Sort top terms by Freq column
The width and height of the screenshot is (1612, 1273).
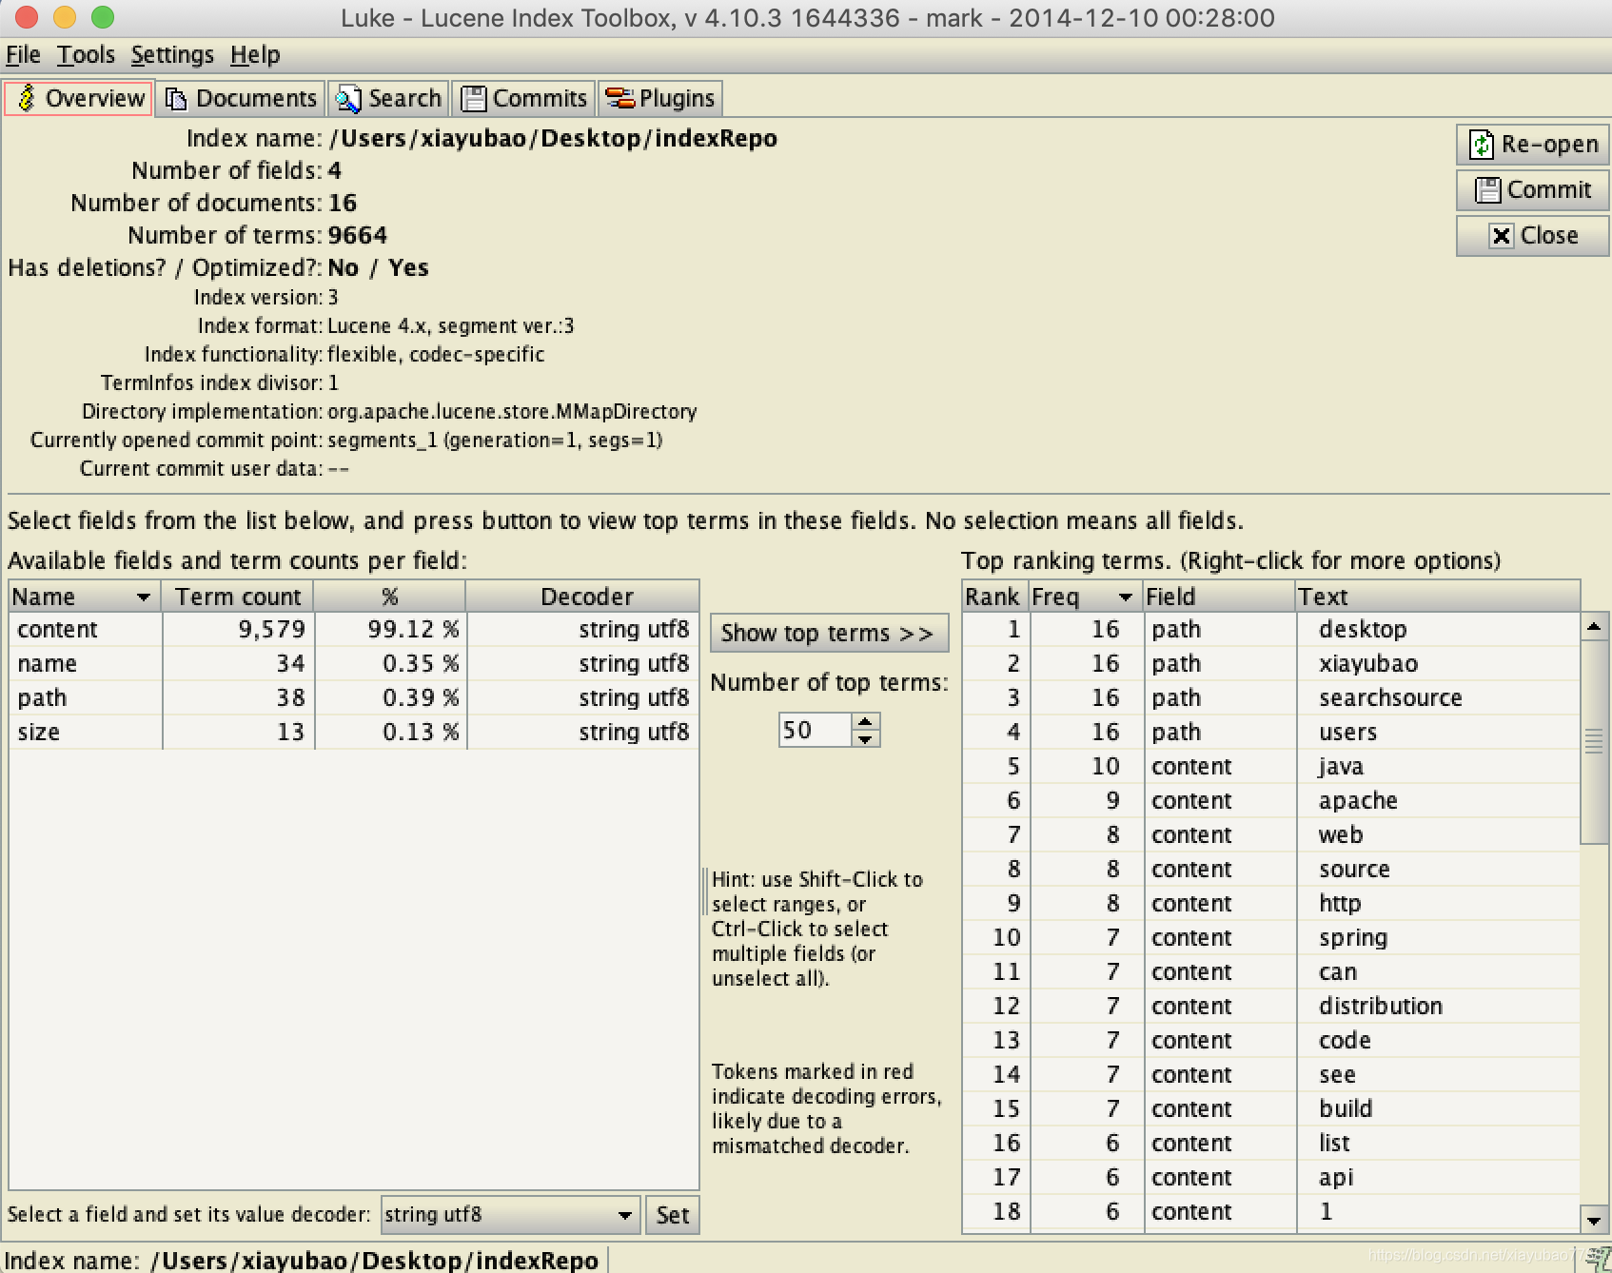(x=1086, y=597)
